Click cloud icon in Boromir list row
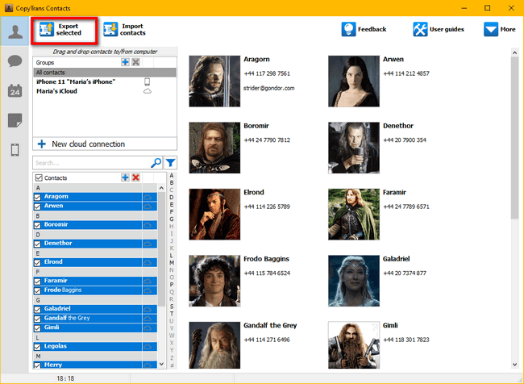 tap(148, 225)
